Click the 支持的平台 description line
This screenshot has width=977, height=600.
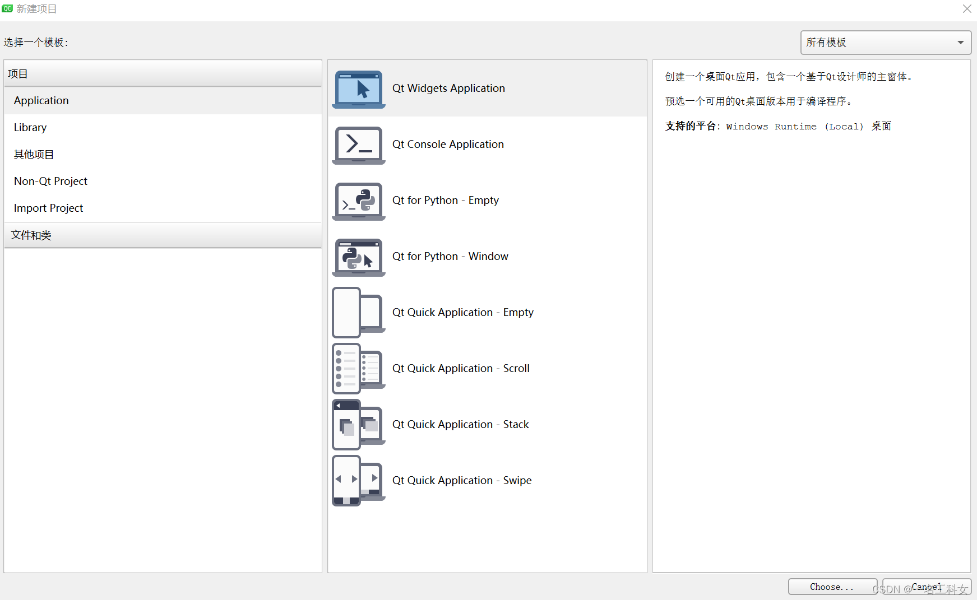[x=778, y=126]
